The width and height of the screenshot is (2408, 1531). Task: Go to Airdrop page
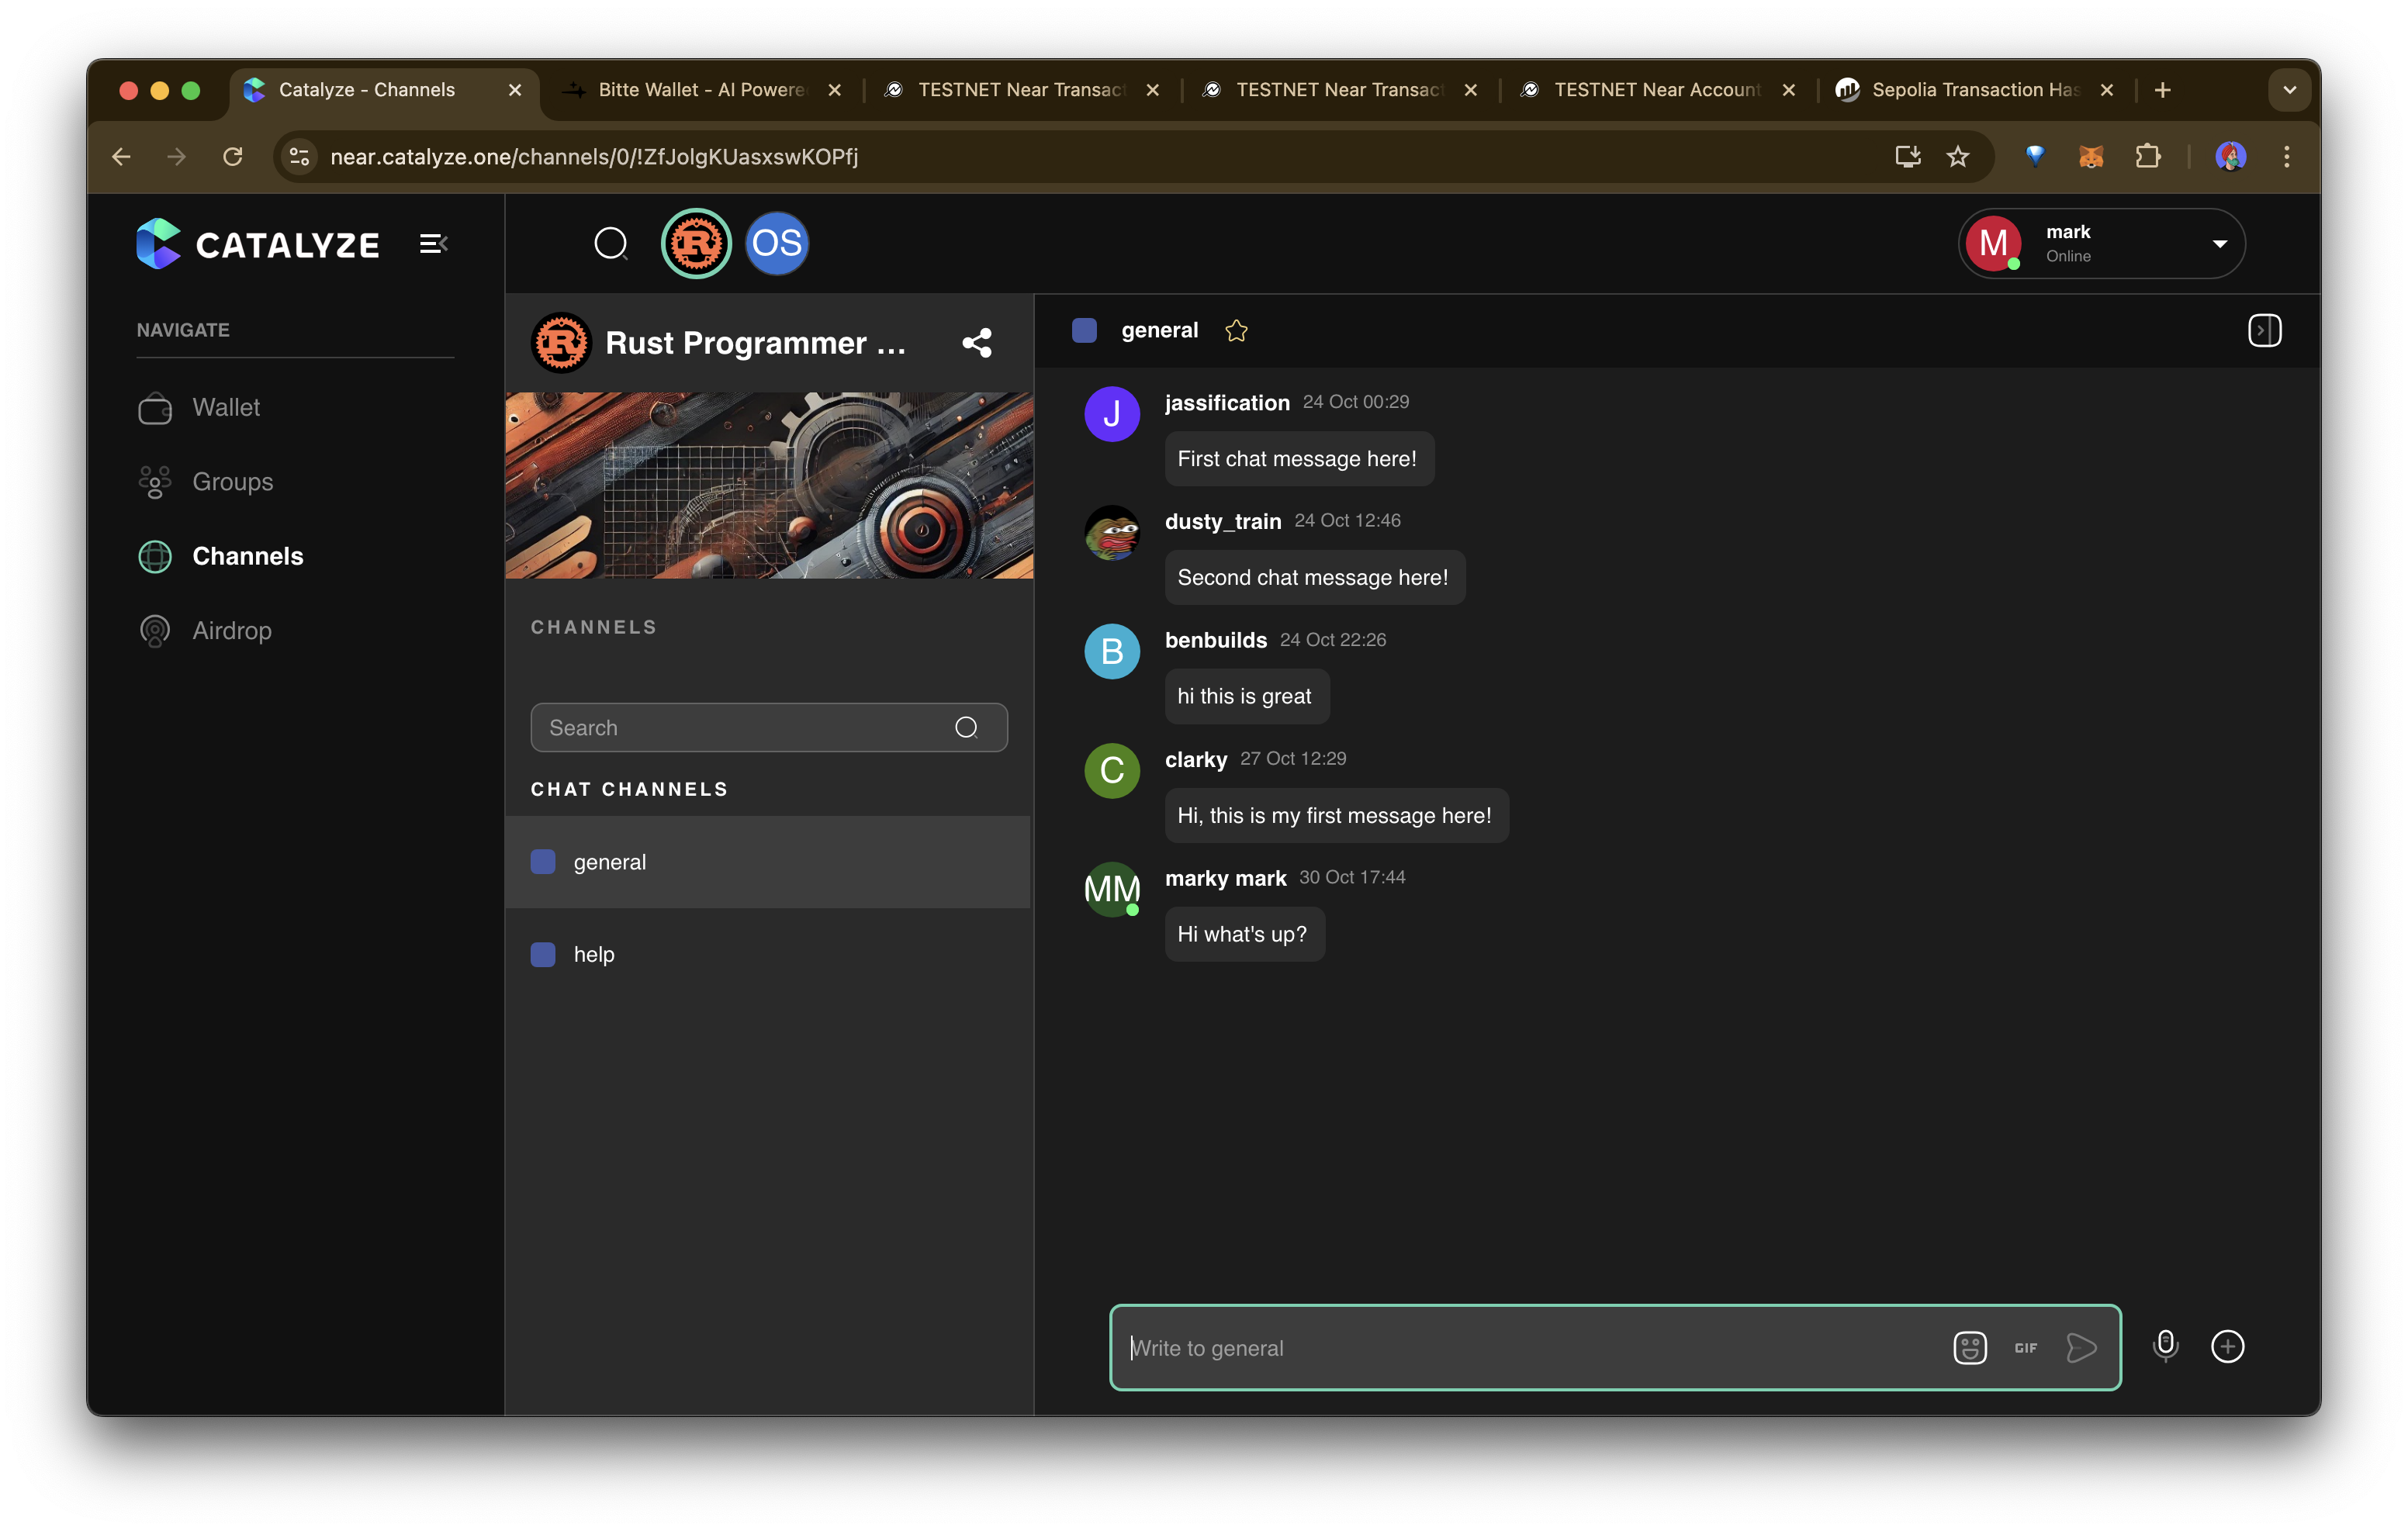pyautogui.click(x=231, y=630)
